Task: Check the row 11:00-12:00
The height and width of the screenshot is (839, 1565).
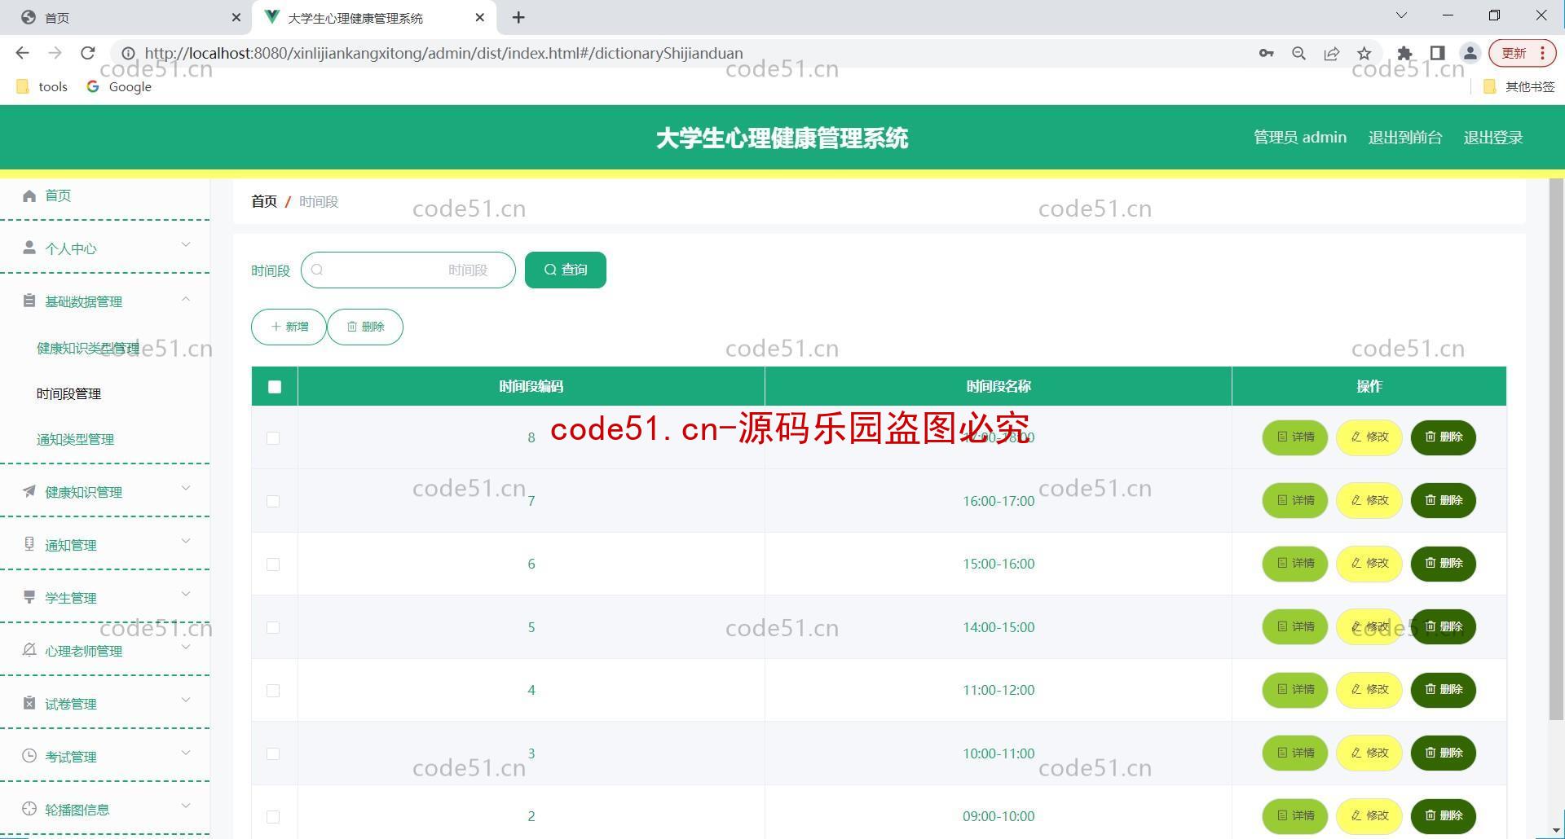Action: [x=273, y=691]
